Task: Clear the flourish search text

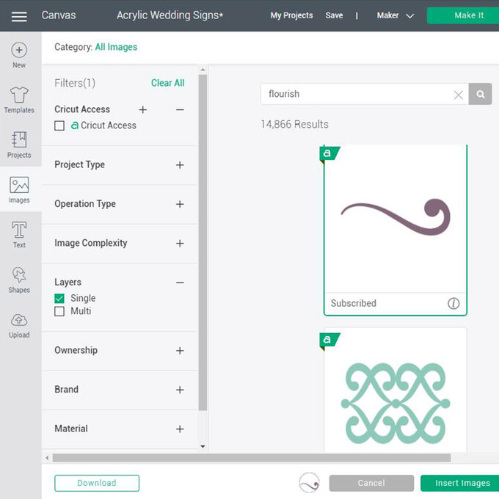Action: pyautogui.click(x=458, y=95)
